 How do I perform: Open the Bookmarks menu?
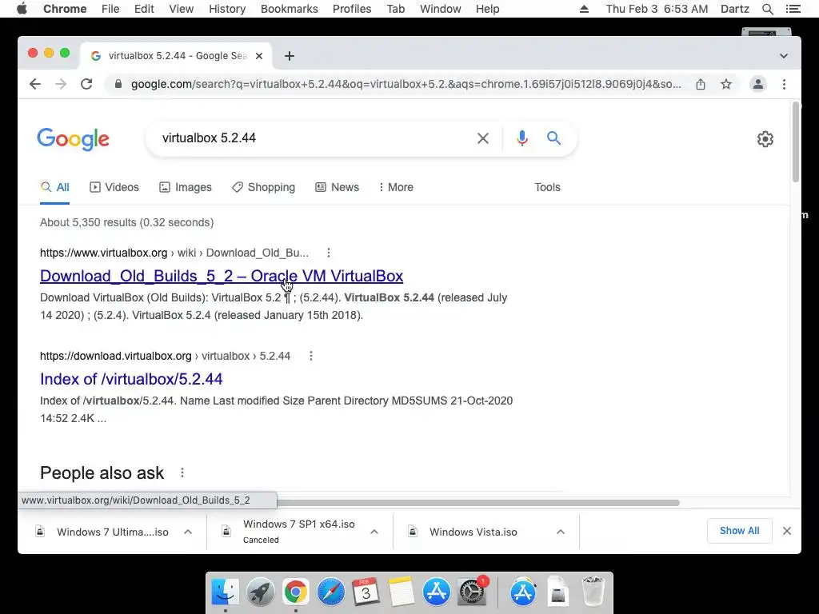click(290, 9)
